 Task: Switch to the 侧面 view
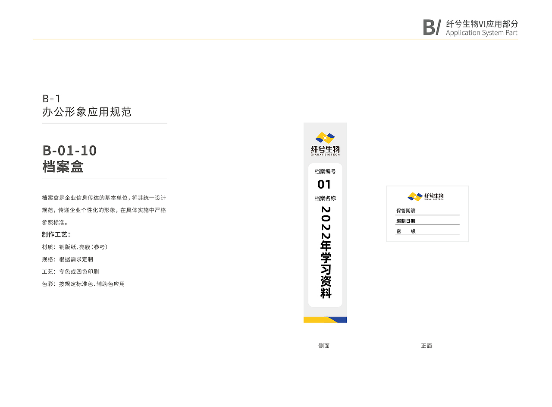click(325, 346)
